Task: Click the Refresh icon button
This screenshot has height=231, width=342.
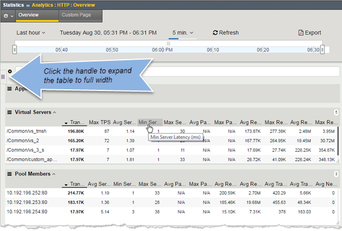Action: coord(215,33)
